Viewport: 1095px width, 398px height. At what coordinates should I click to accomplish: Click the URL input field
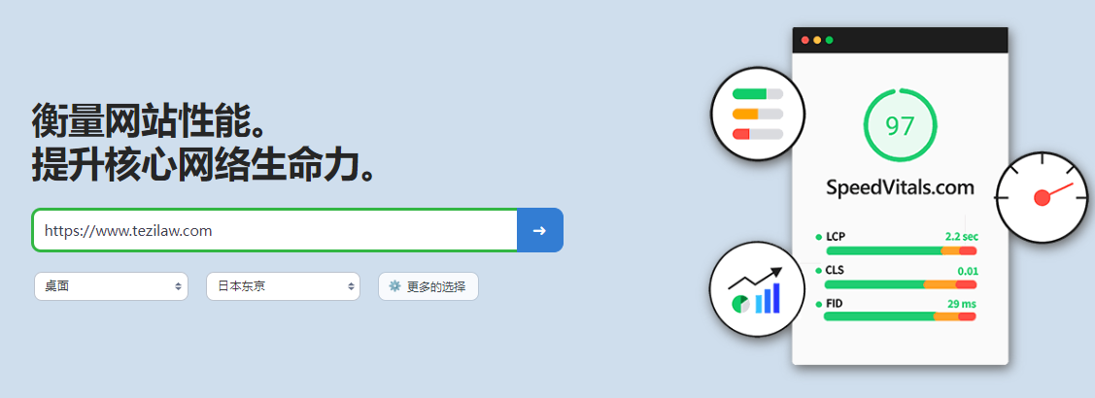(274, 230)
